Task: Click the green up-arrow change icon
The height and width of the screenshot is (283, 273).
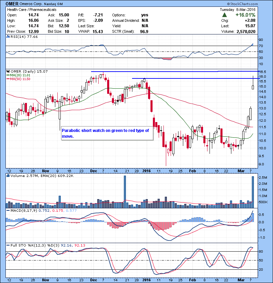Action: [x=225, y=15]
